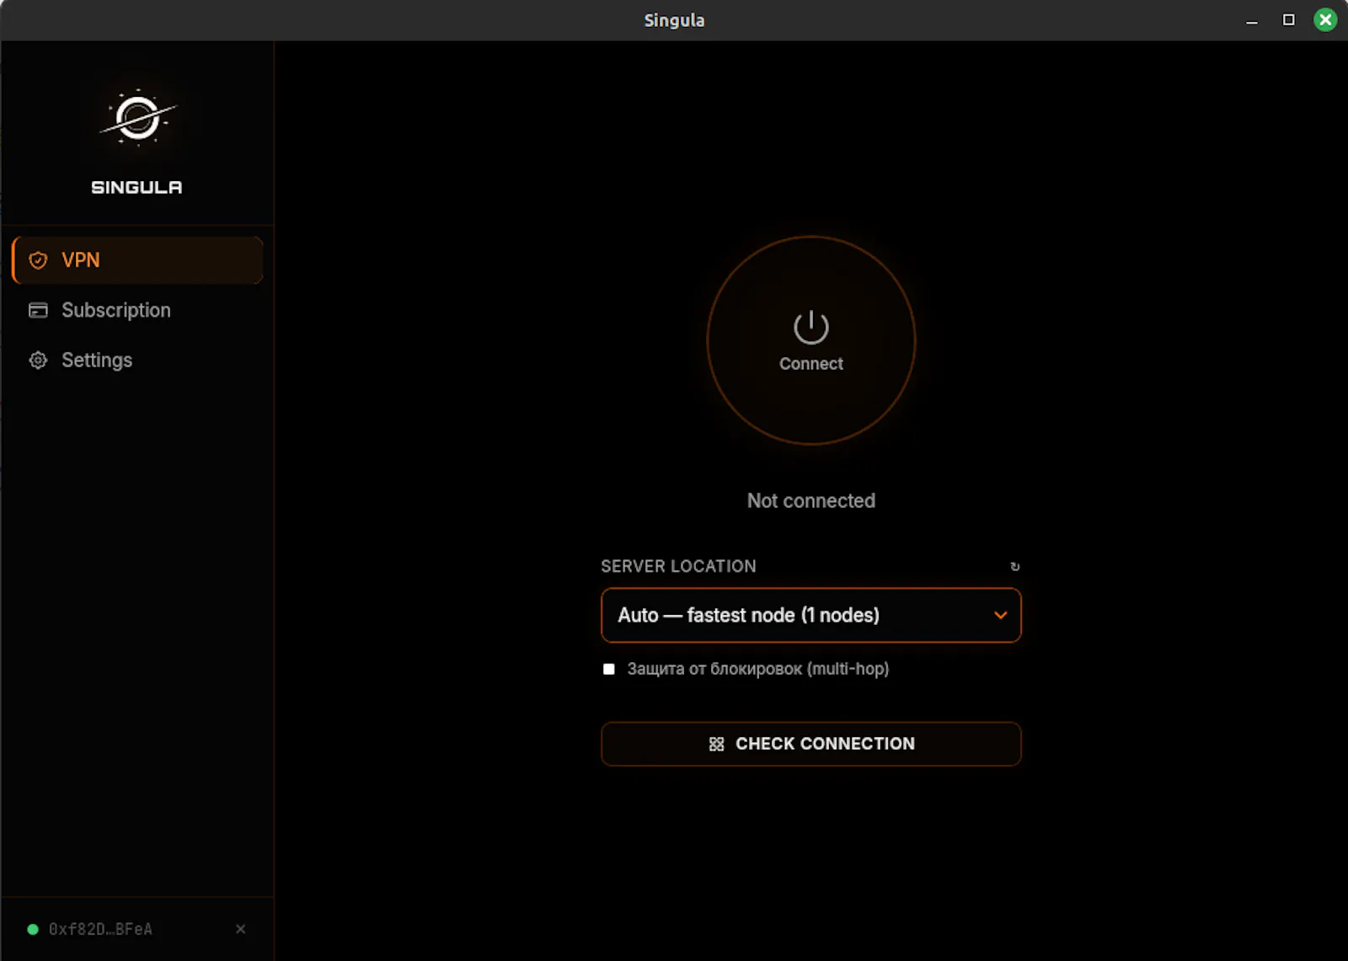Click the SERVER LOCATION label
1348x961 pixels.
click(x=678, y=566)
